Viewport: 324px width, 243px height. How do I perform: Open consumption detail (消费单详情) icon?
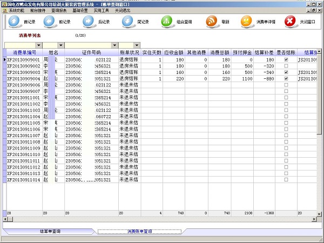pos(247,21)
